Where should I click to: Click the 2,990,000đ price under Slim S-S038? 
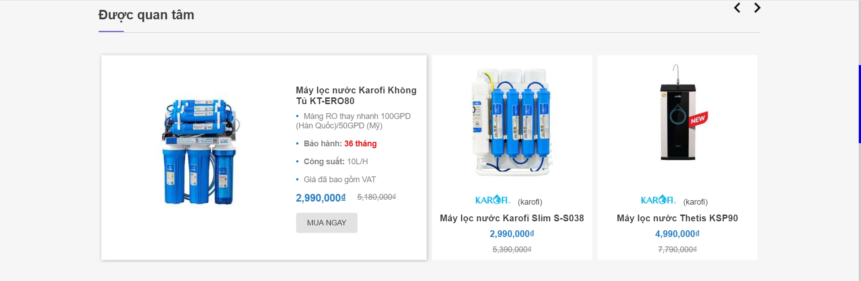tap(512, 234)
